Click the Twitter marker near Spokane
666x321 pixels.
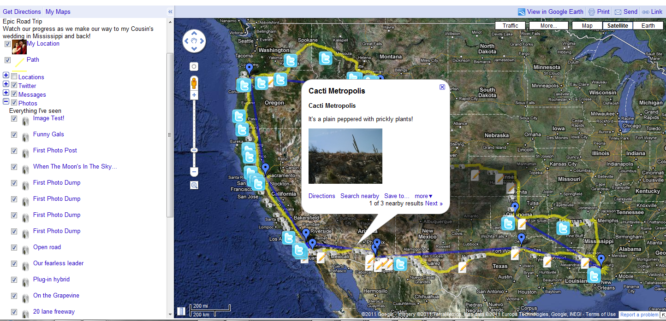point(291,61)
